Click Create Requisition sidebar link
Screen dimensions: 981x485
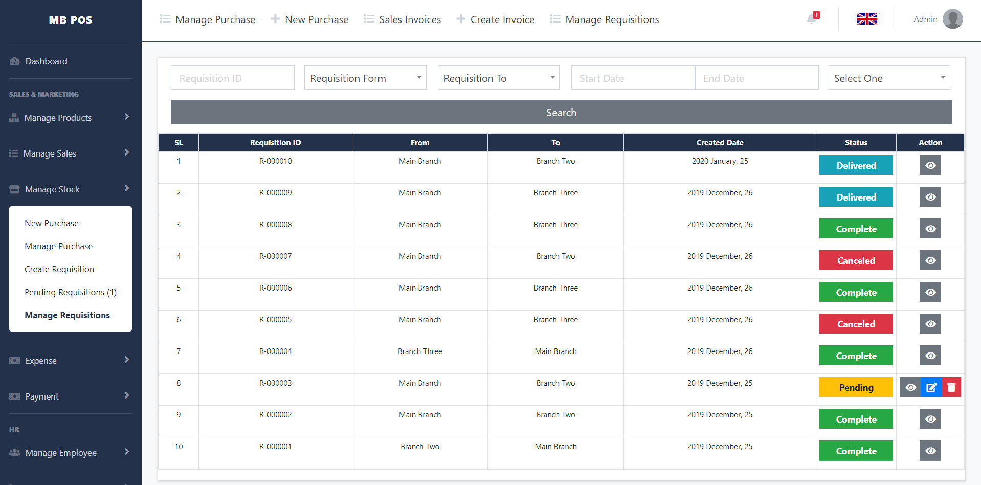[x=59, y=269]
